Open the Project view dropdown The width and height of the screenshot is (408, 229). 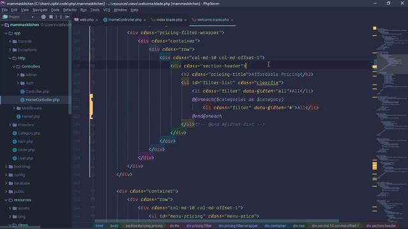click(18, 17)
